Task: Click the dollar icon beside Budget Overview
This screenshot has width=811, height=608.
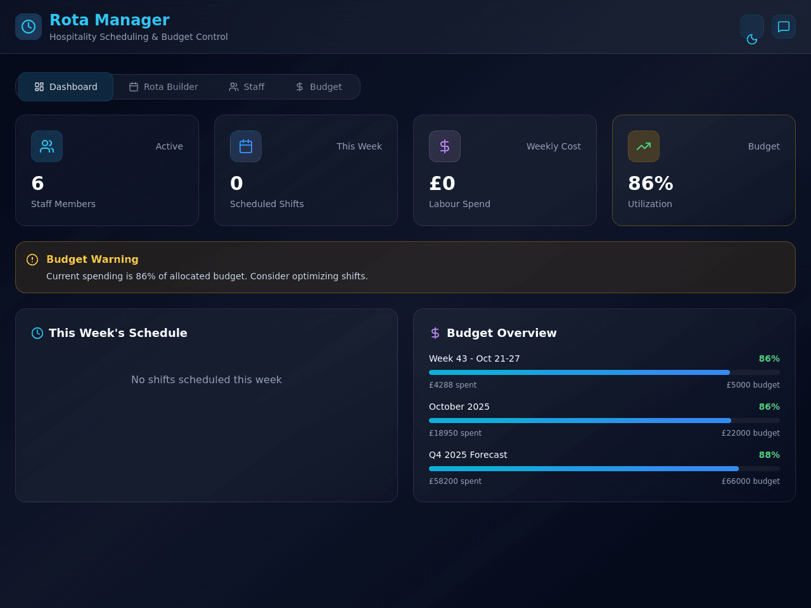Action: click(435, 333)
